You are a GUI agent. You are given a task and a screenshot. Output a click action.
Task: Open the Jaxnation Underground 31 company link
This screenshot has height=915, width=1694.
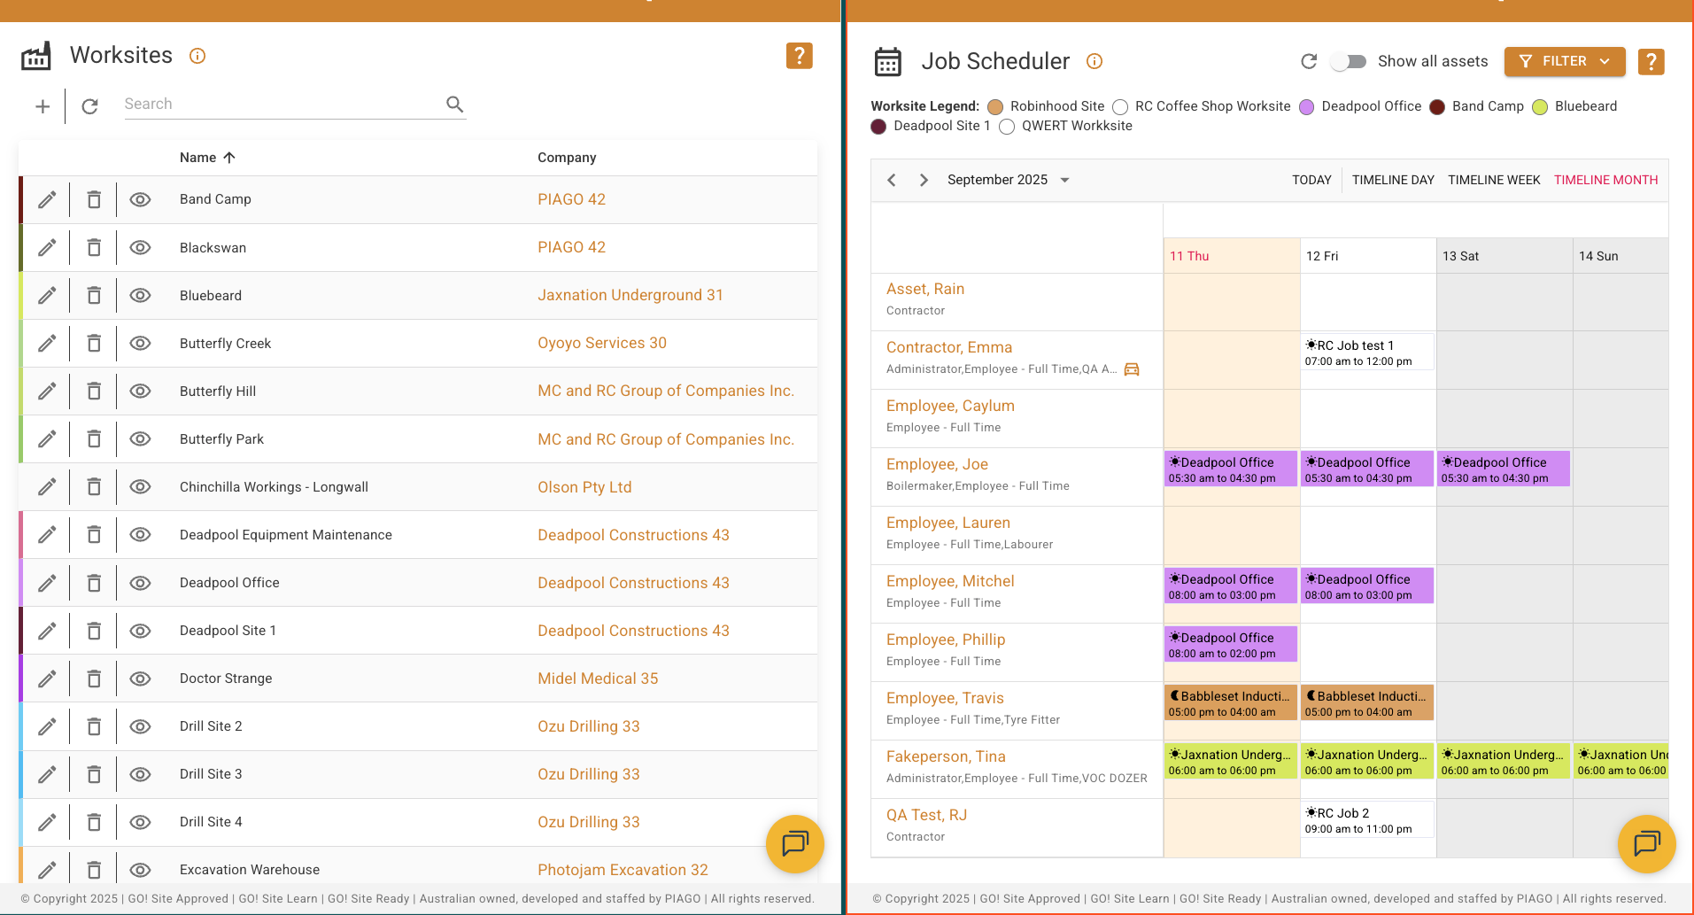pyautogui.click(x=630, y=296)
